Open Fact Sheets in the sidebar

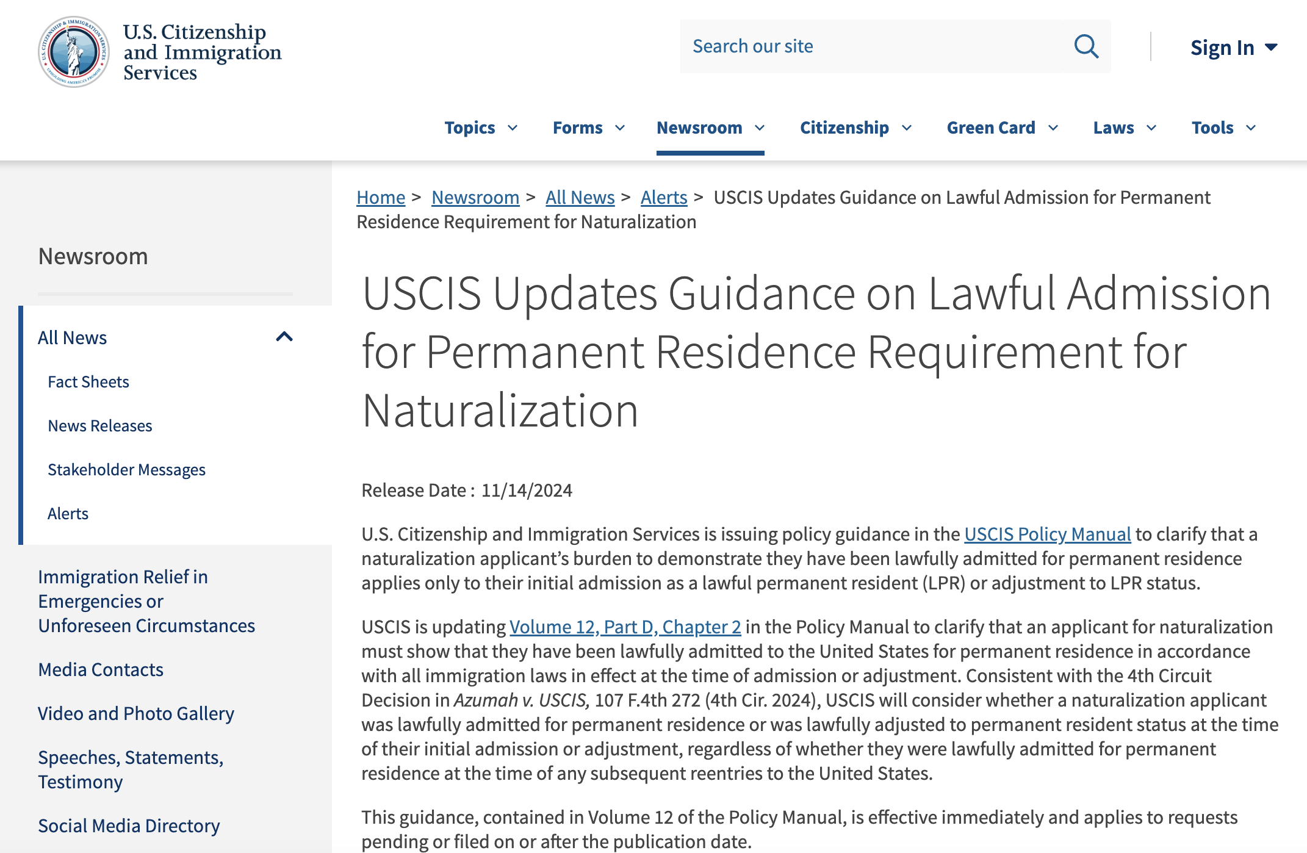point(88,382)
